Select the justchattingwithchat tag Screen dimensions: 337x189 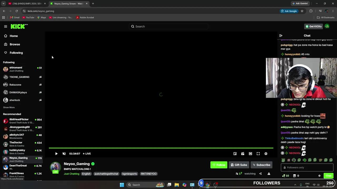[106, 174]
